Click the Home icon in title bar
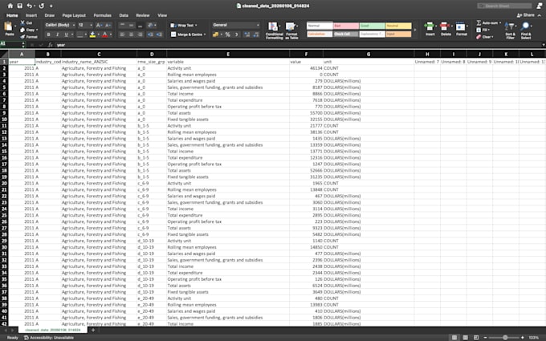546x341 pixels. pyautogui.click(x=10, y=6)
